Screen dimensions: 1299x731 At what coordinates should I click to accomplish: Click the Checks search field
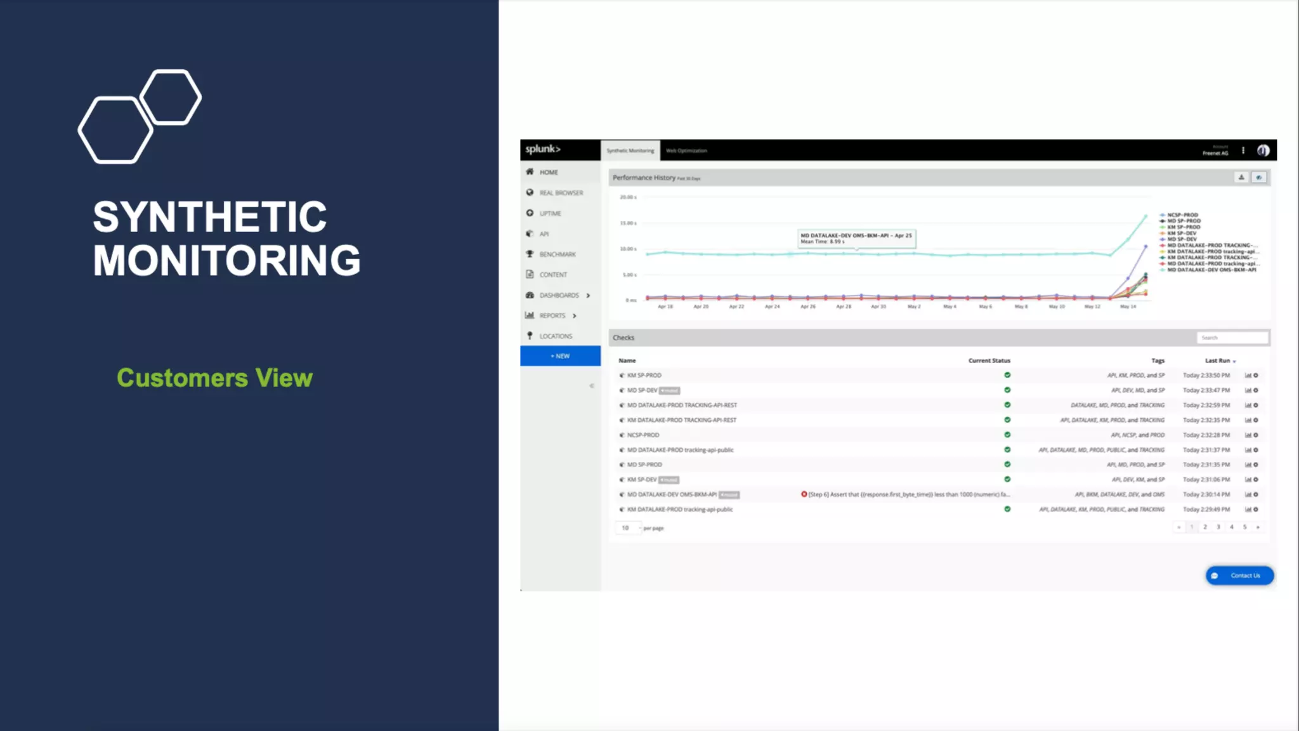1232,338
